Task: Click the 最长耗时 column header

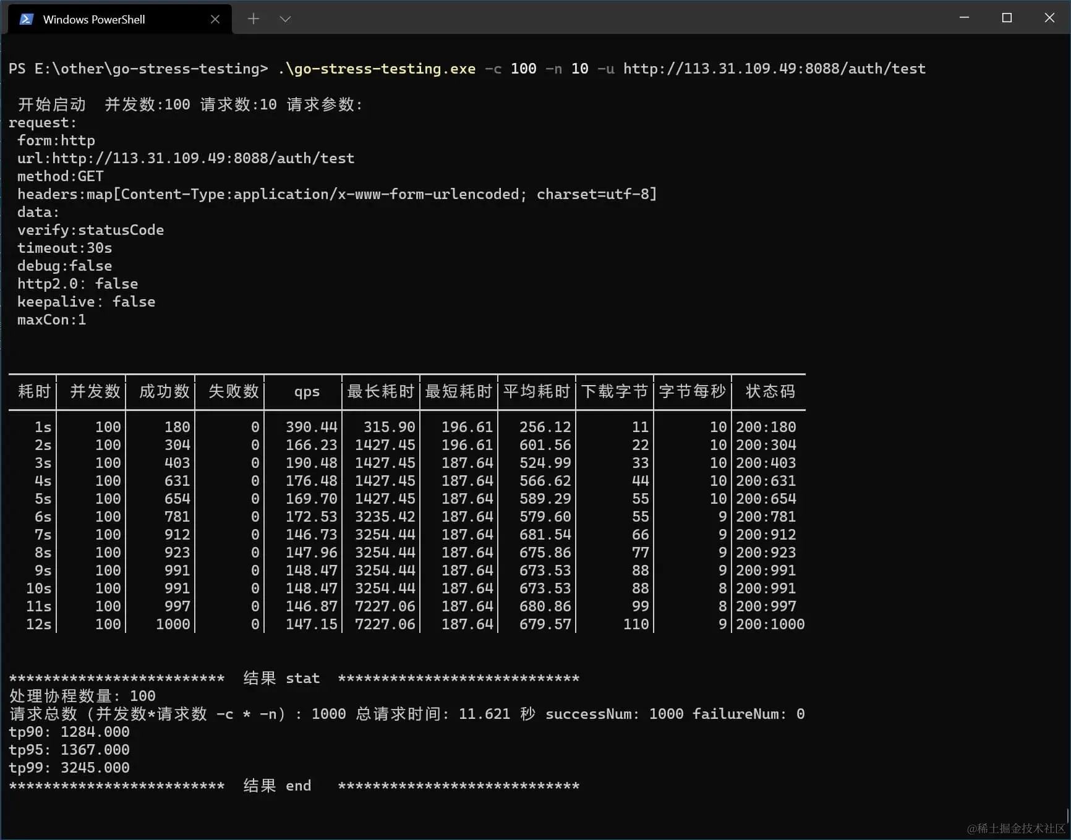Action: point(380,391)
